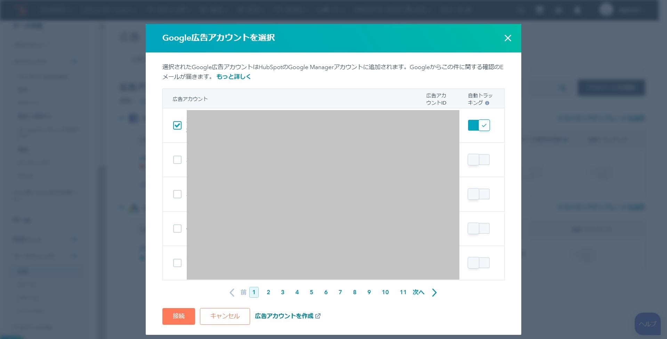Jump to page 10
667x339 pixels.
point(385,292)
